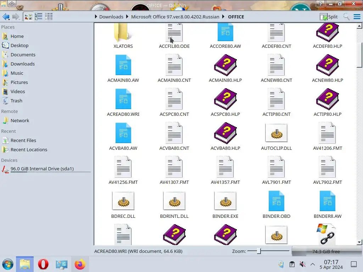Click the AVL7901.FMT file name

[277, 182]
